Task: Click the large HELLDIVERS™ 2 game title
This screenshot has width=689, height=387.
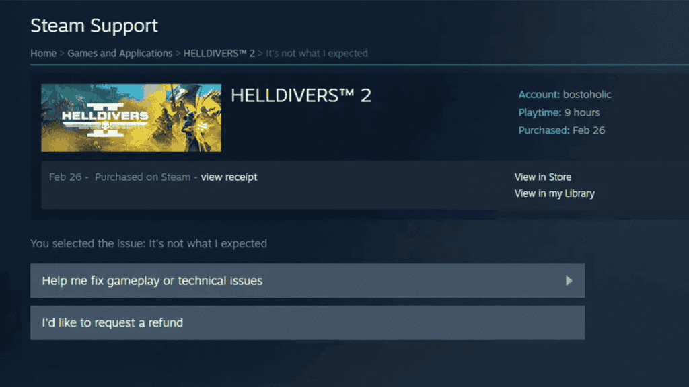Action: (301, 95)
